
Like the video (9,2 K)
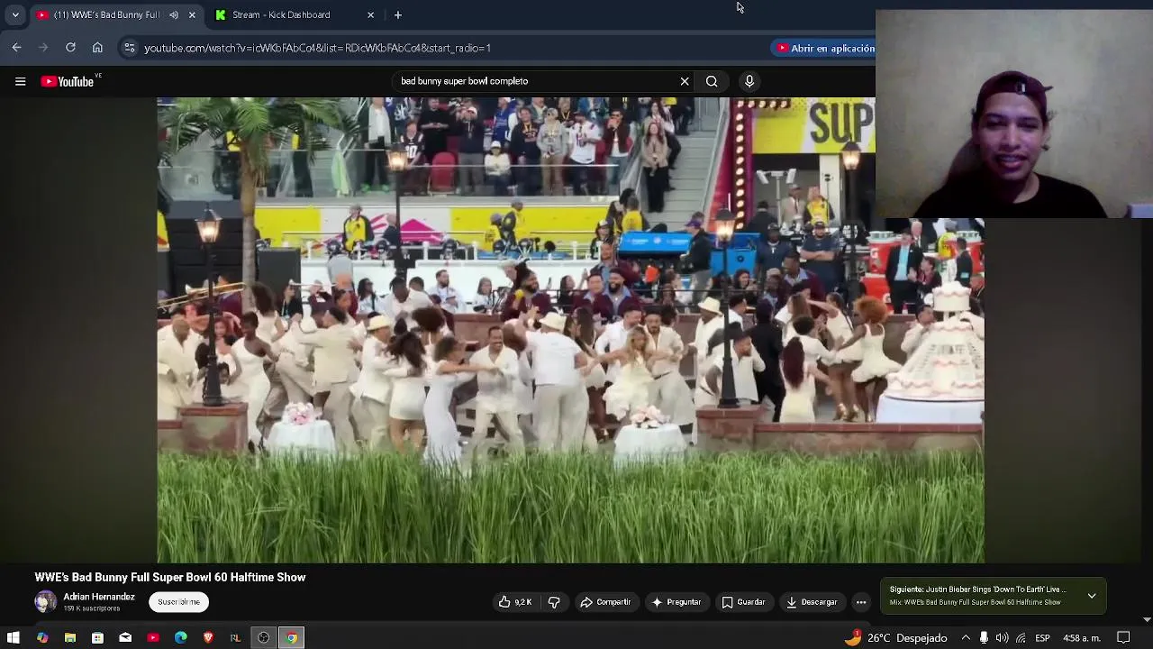click(515, 602)
